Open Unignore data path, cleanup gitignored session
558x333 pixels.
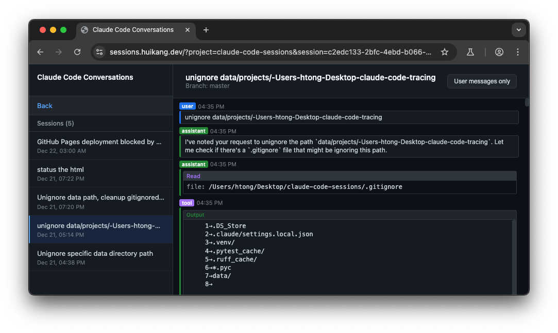tap(100, 201)
